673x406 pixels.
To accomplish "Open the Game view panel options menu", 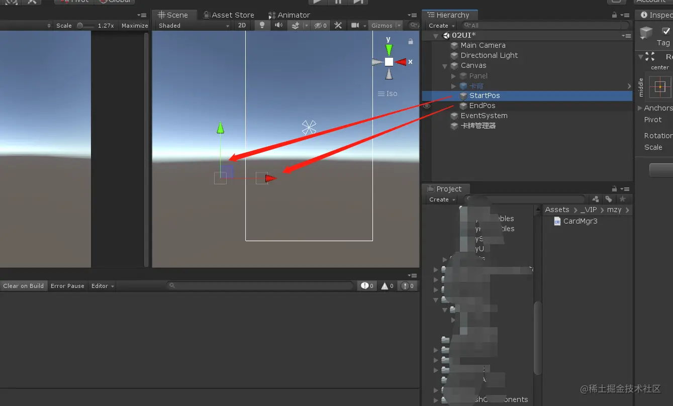I will 142,15.
